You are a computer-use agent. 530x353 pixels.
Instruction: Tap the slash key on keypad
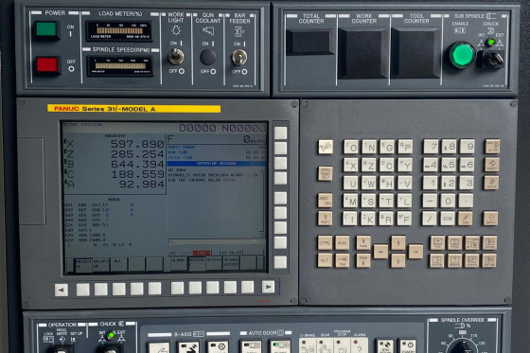coord(430,219)
